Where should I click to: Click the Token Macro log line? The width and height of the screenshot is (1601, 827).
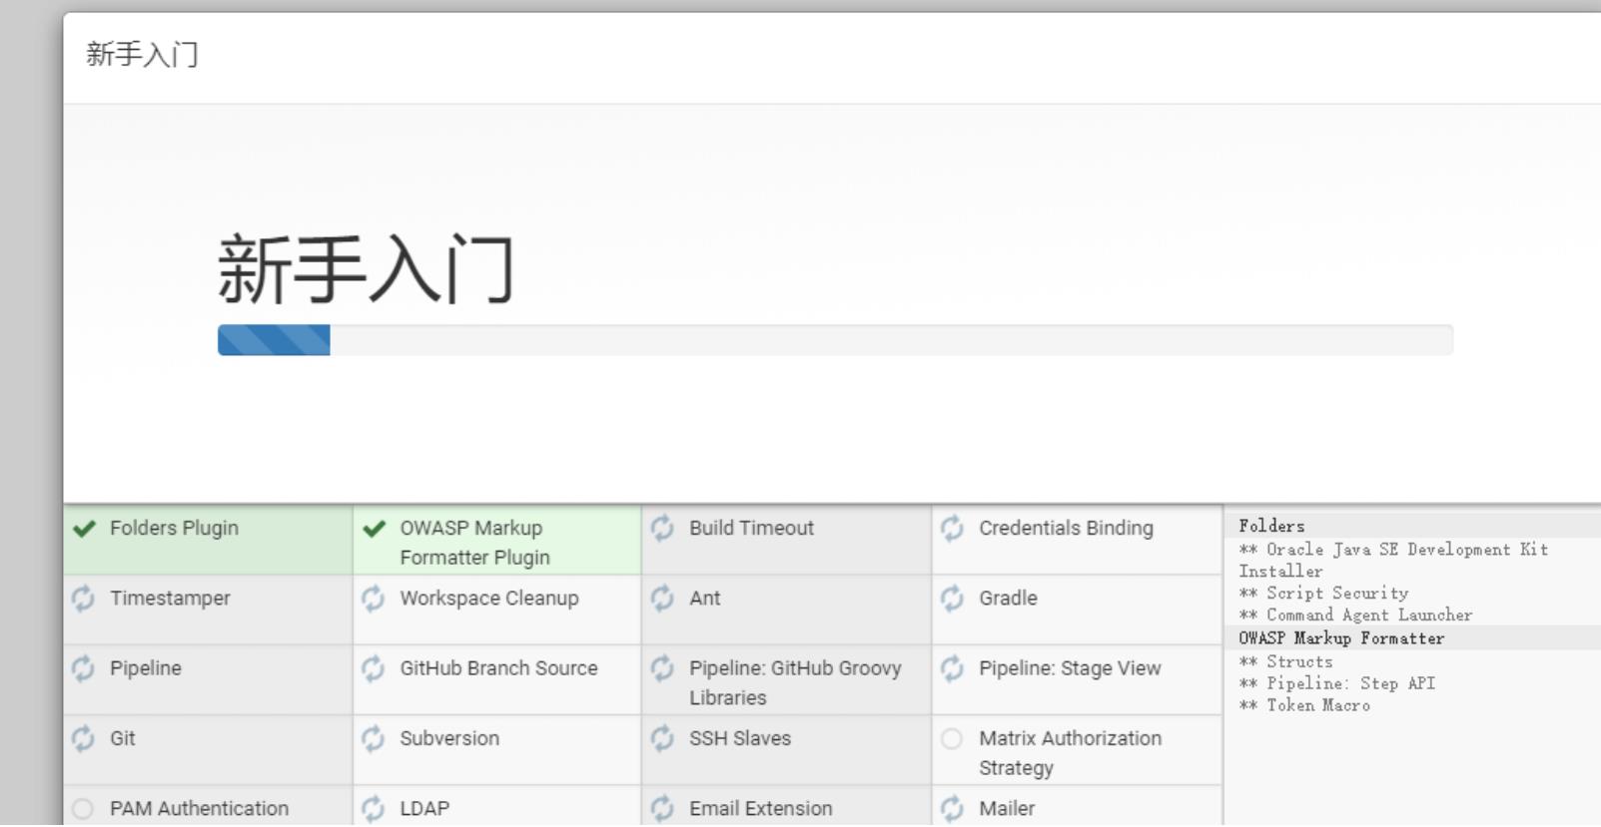(x=1304, y=705)
